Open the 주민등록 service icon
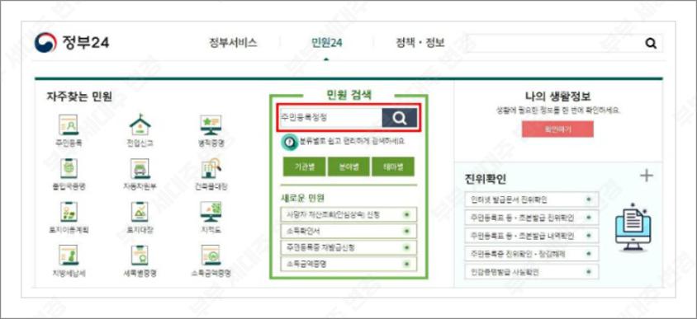This screenshot has height=319, width=697. [68, 125]
